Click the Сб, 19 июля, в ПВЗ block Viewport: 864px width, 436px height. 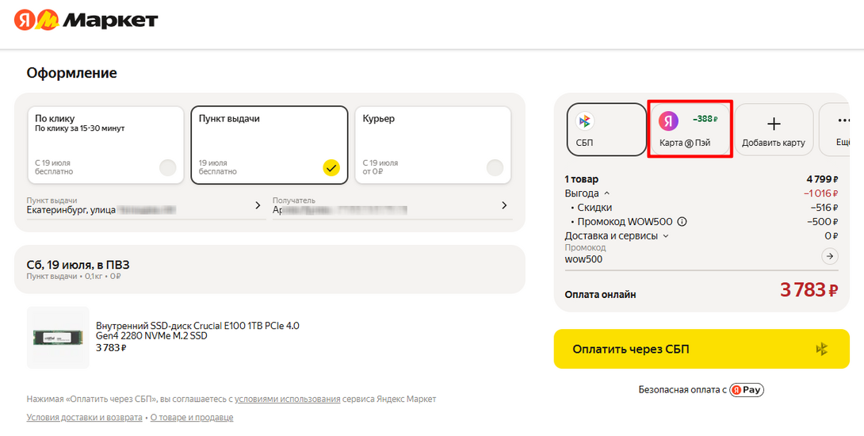(x=270, y=269)
